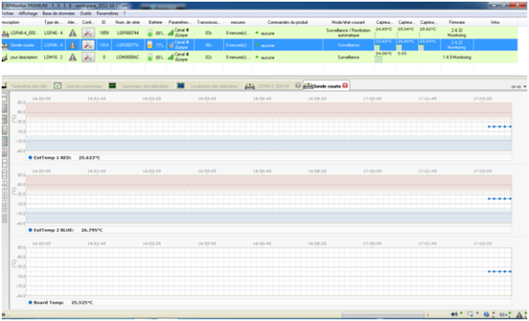Click the Commandes du produit column header
Image resolution: width=529 pixels, height=321 pixels.
pos(287,22)
